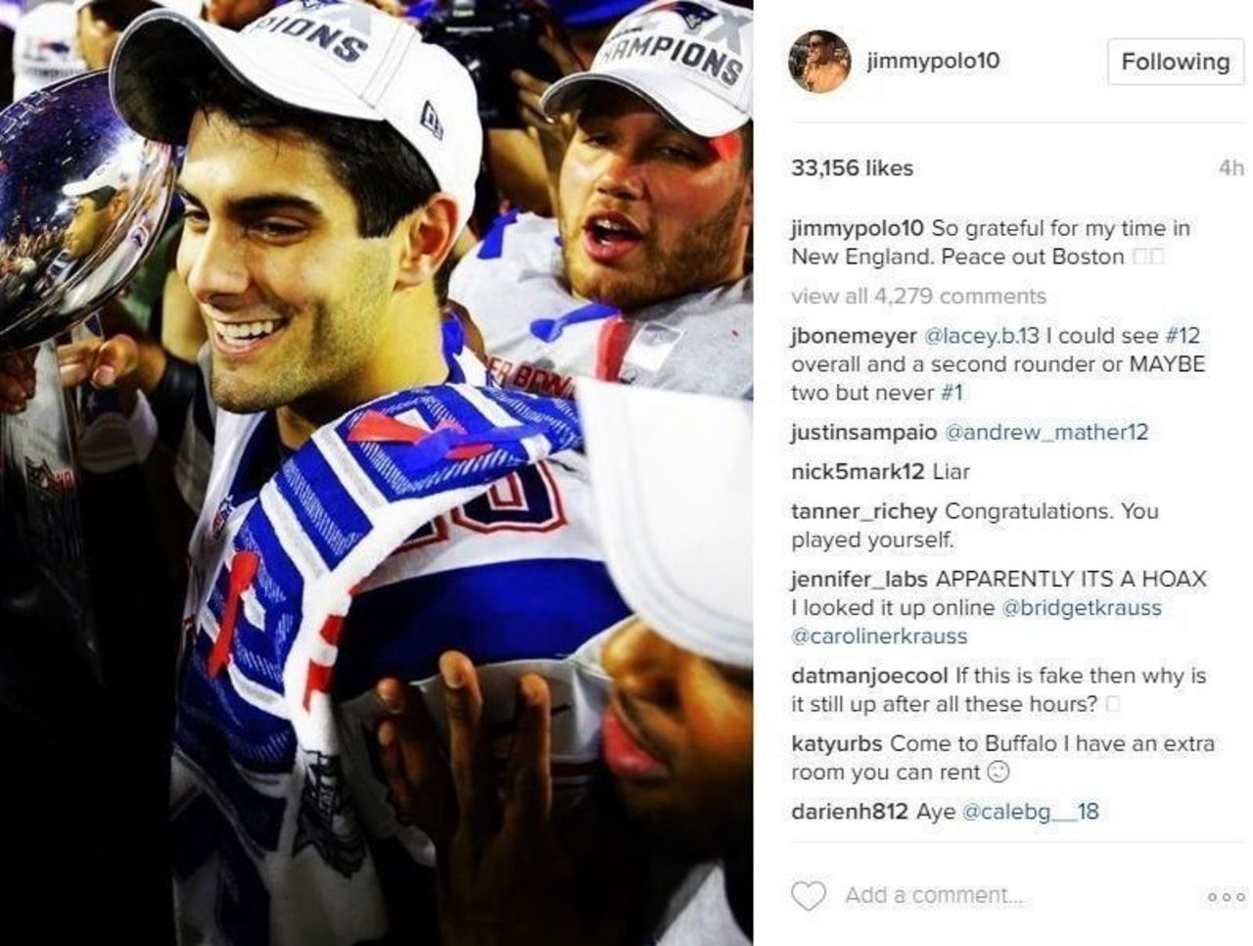Open the @calebg__18 mention
Image resolution: width=1253 pixels, height=946 pixels.
1031,812
